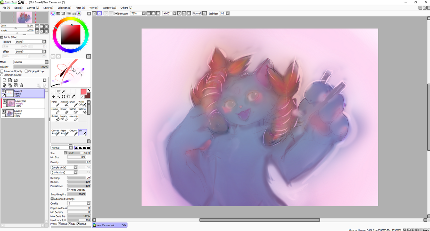
Task: Toggle the Press Blend checkbox
Action: pyautogui.click(x=78, y=224)
